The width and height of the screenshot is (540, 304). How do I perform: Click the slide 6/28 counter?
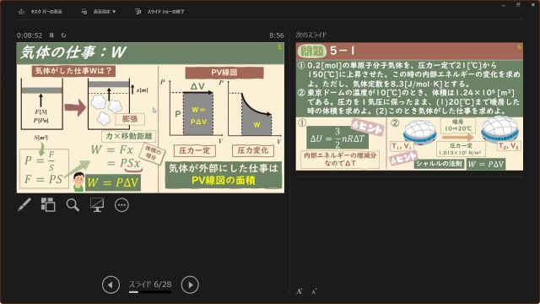[x=150, y=285]
